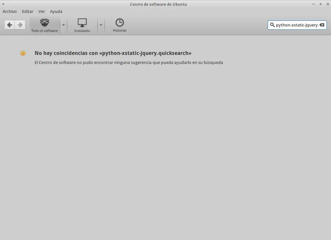Expand the Instalado dropdown arrow

coord(101,25)
